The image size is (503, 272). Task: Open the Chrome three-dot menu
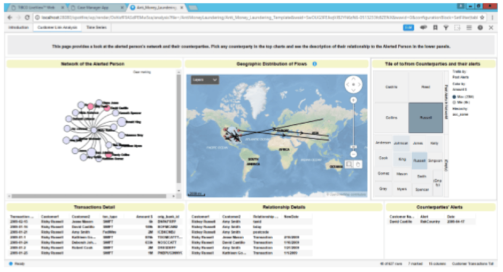pyautogui.click(x=492, y=18)
